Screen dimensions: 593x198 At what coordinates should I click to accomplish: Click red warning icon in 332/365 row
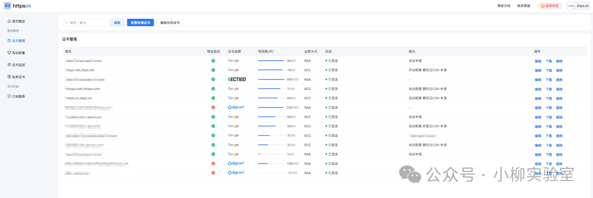pyautogui.click(x=213, y=108)
